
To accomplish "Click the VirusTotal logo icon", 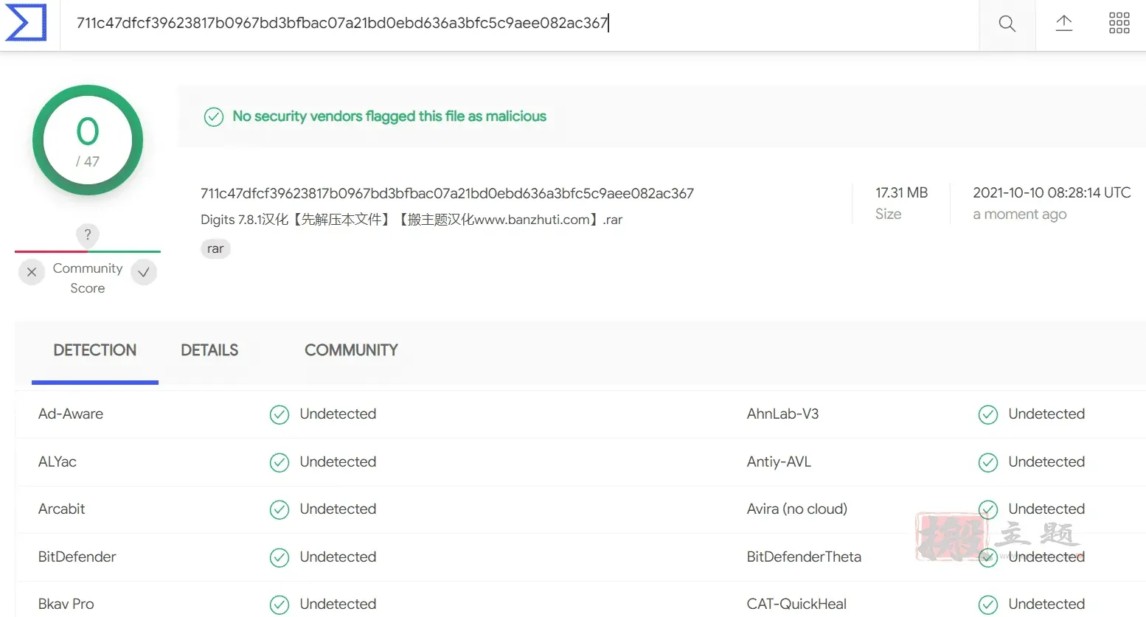I will [x=26, y=22].
